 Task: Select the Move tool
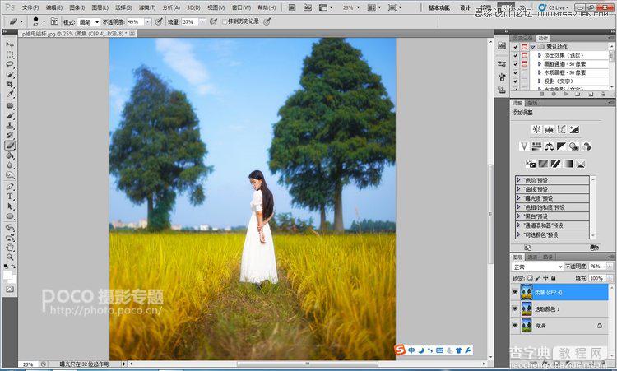tap(10, 44)
